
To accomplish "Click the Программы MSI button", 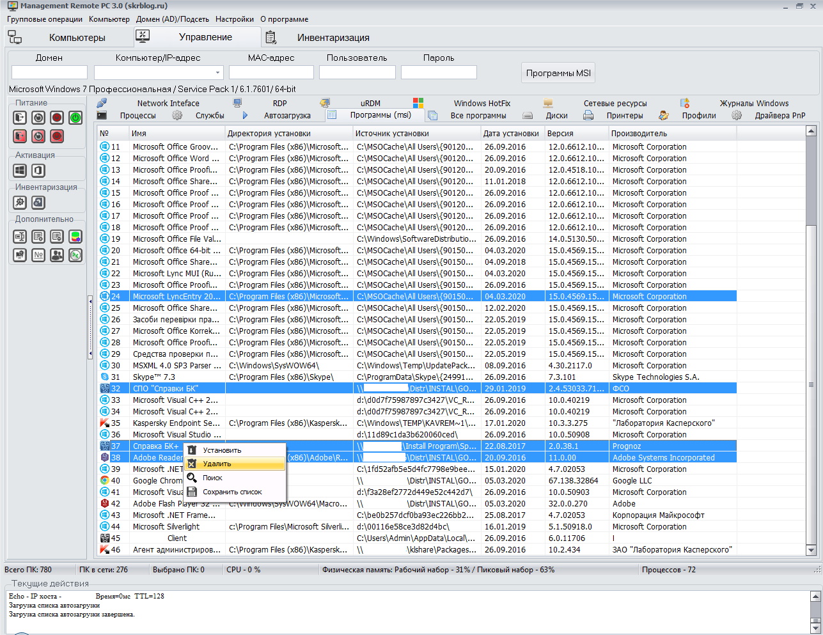I will click(558, 73).
